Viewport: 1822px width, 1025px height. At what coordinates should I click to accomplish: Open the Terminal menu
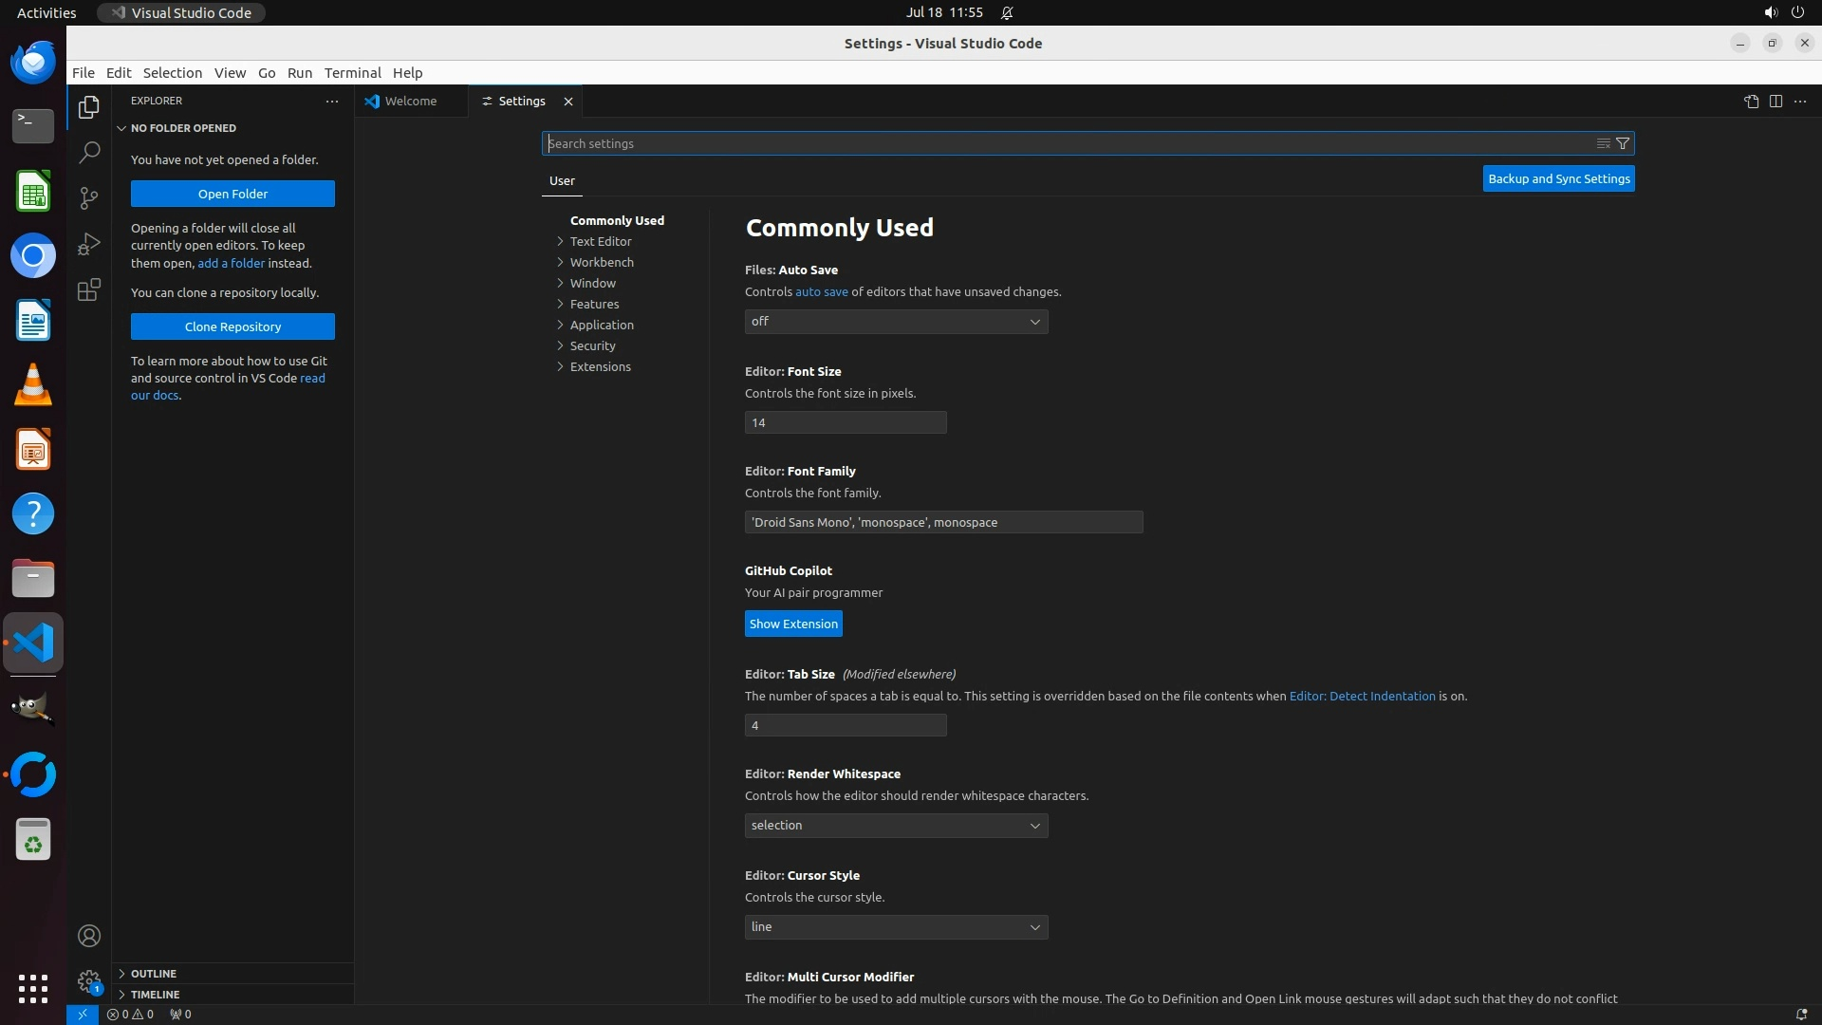352,73
